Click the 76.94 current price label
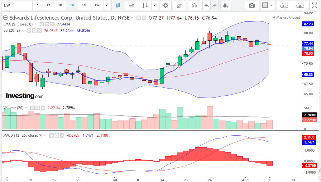The width and height of the screenshot is (321, 182). click(308, 48)
